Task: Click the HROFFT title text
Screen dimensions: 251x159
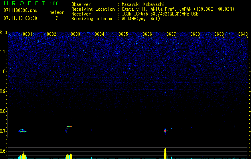Action: coord(25,3)
